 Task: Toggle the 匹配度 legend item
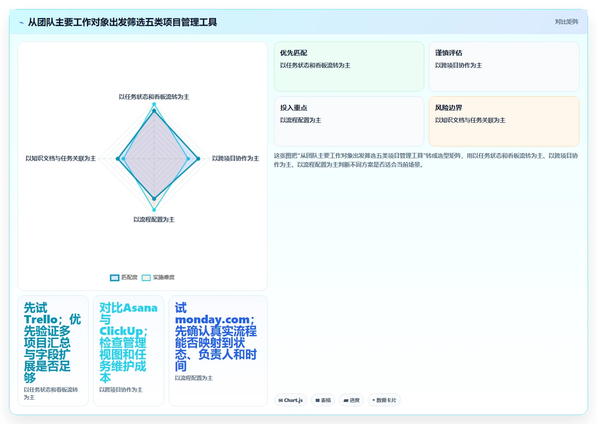coord(124,277)
